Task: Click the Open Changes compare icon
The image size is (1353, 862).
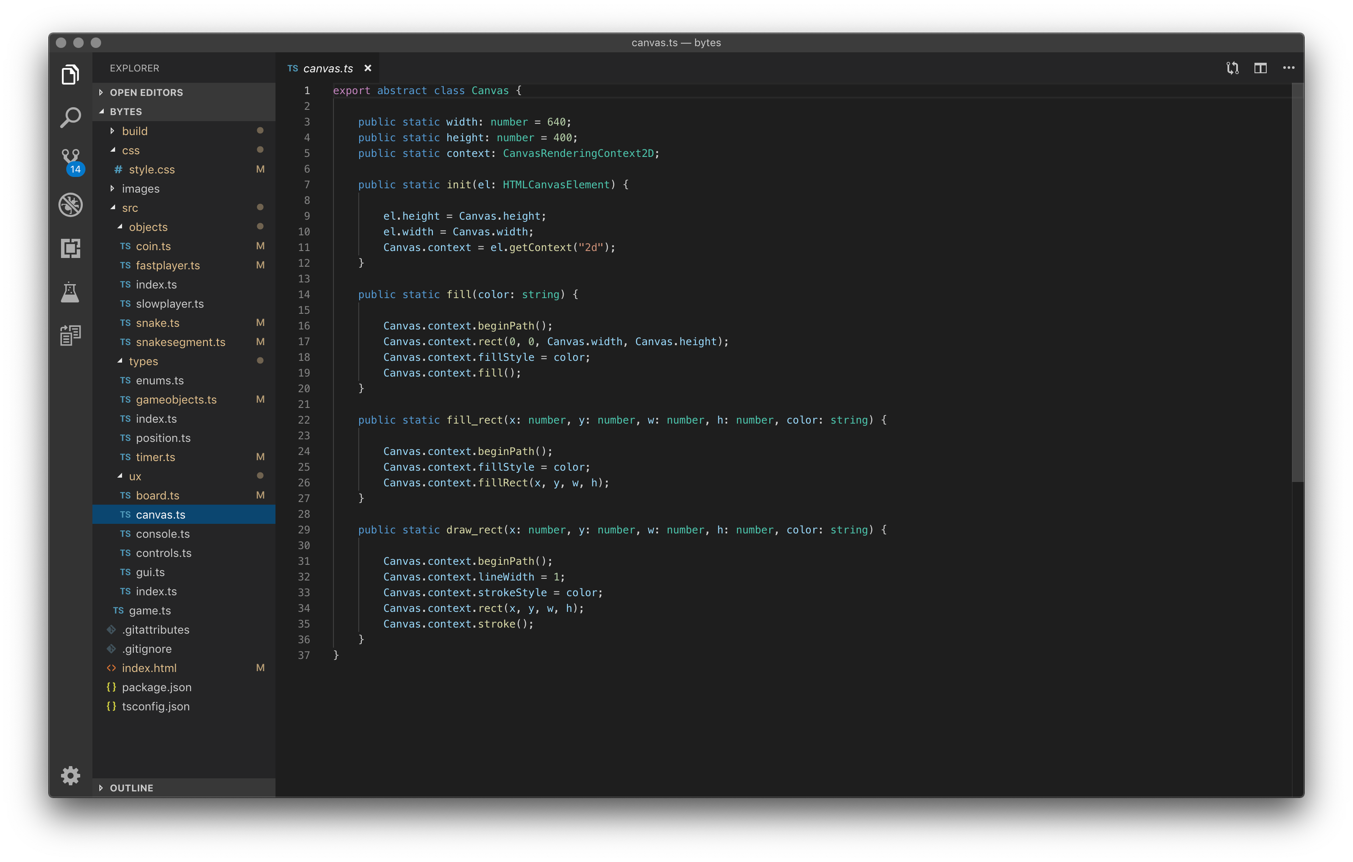Action: [x=1232, y=68]
